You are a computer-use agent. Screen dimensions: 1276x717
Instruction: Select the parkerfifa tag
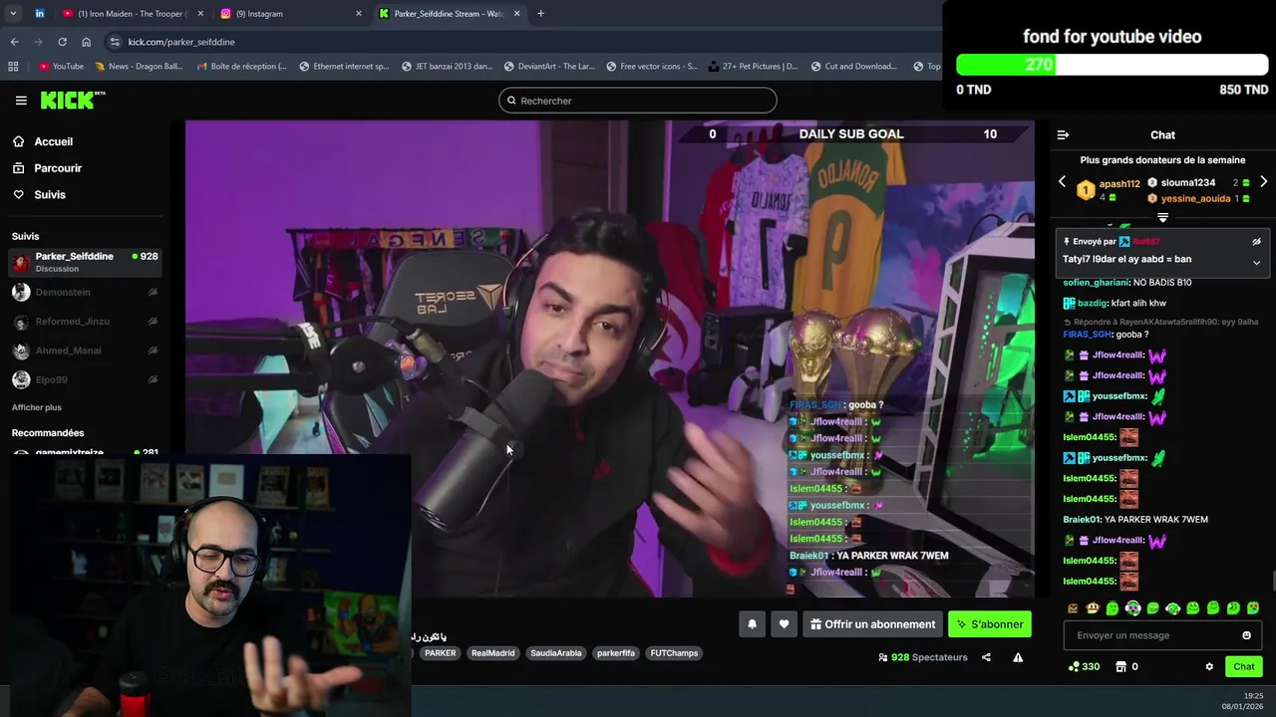[x=616, y=653]
